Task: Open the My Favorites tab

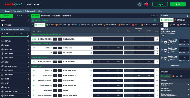Action: point(45,16)
